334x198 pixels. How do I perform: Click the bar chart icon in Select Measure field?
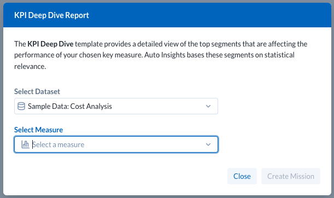coord(25,144)
